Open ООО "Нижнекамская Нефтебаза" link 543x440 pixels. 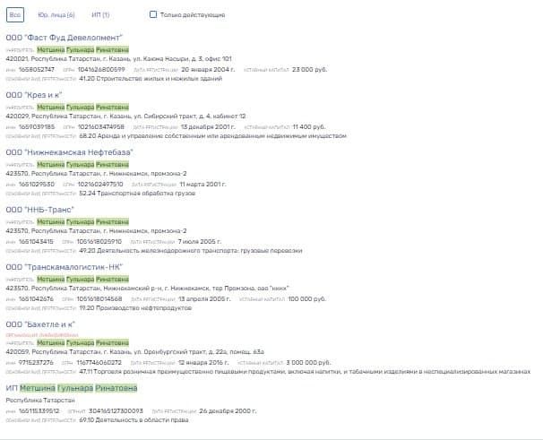point(70,152)
